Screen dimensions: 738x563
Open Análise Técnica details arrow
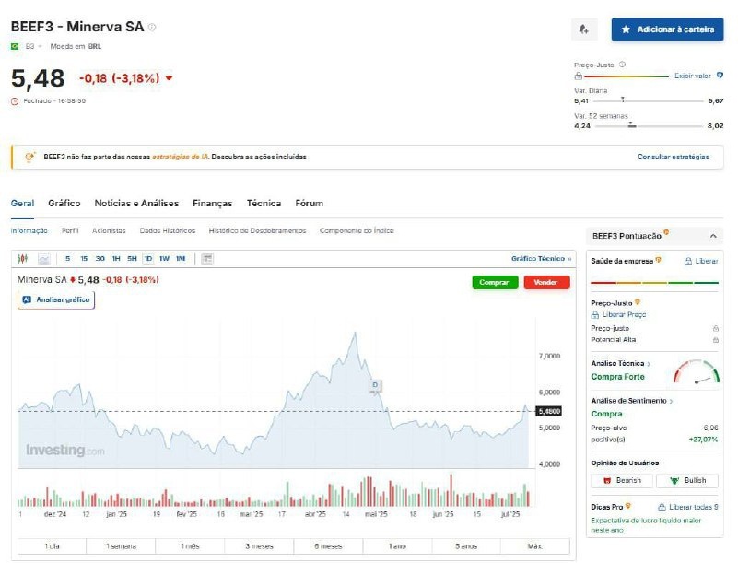649,364
